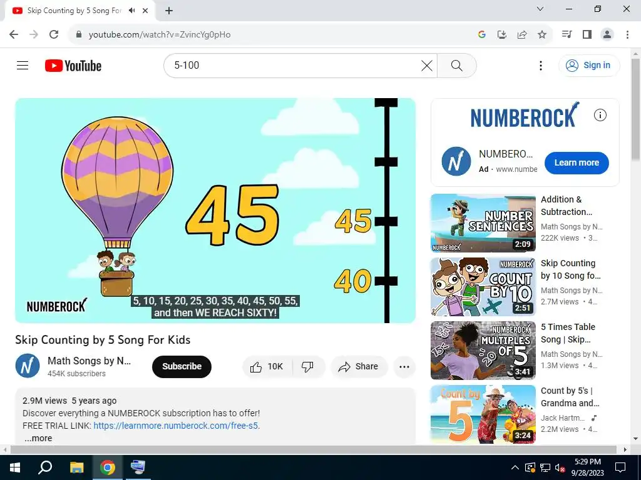This screenshot has height=480, width=641.
Task: Expand description with ...more
Action: click(38, 438)
